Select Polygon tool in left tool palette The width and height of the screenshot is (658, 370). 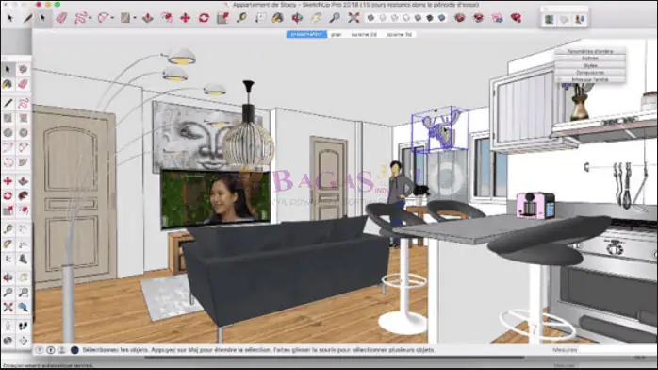click(x=23, y=133)
